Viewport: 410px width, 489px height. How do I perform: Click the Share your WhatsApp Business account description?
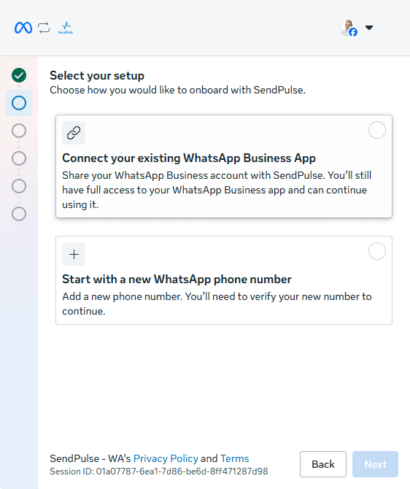point(217,190)
